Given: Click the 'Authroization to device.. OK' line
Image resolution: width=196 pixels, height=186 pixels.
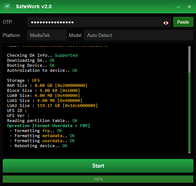Looking at the screenshot, I should click(x=42, y=71).
